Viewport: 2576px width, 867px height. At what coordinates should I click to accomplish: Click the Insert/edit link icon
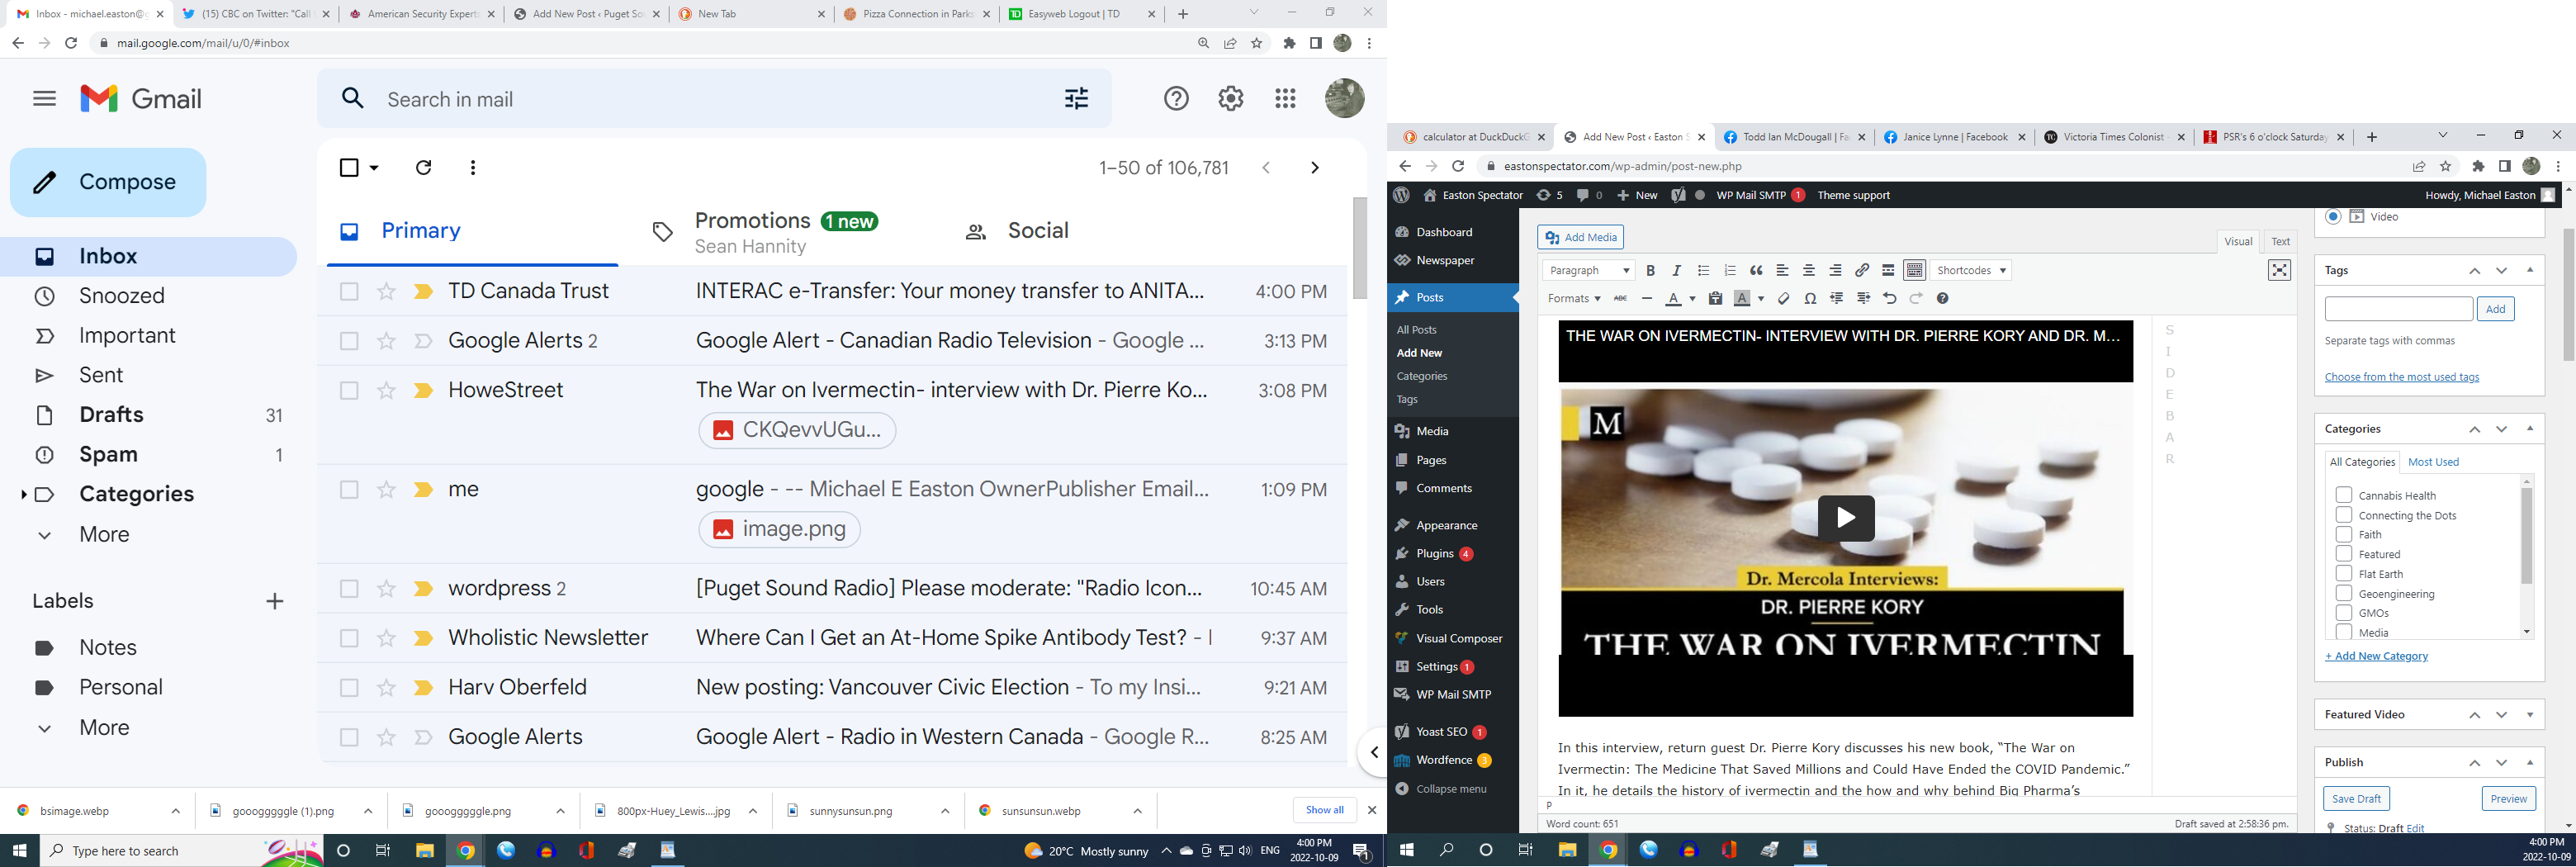click(x=1862, y=271)
